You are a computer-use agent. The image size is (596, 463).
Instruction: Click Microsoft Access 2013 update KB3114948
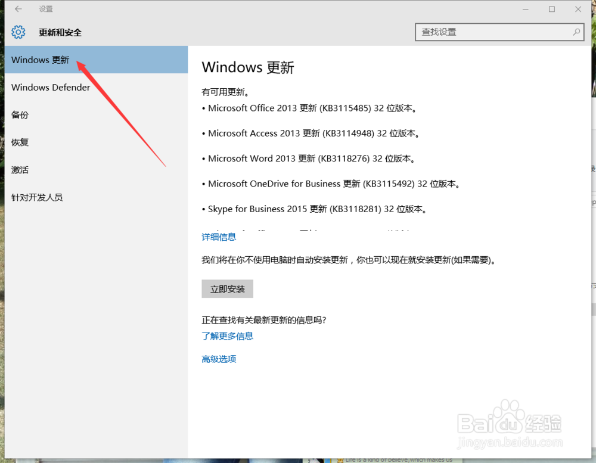311,133
